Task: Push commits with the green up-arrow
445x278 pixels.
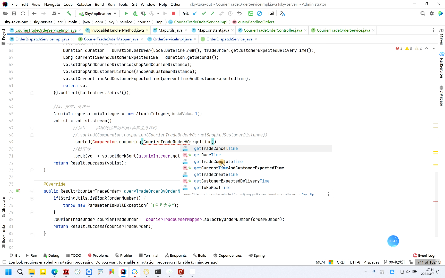Action: [x=212, y=13]
